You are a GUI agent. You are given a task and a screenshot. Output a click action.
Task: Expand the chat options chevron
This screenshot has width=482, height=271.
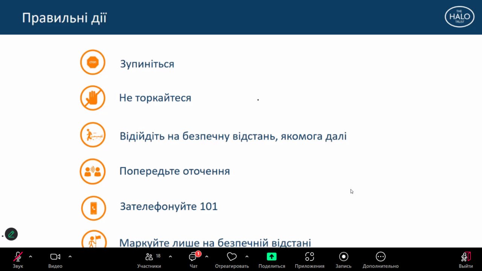207,257
